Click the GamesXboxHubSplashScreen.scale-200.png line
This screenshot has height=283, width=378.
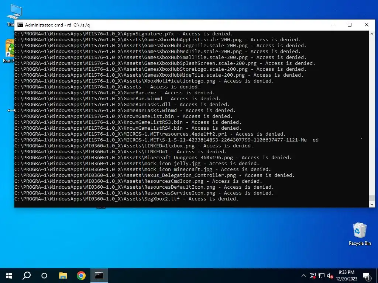coord(165,63)
